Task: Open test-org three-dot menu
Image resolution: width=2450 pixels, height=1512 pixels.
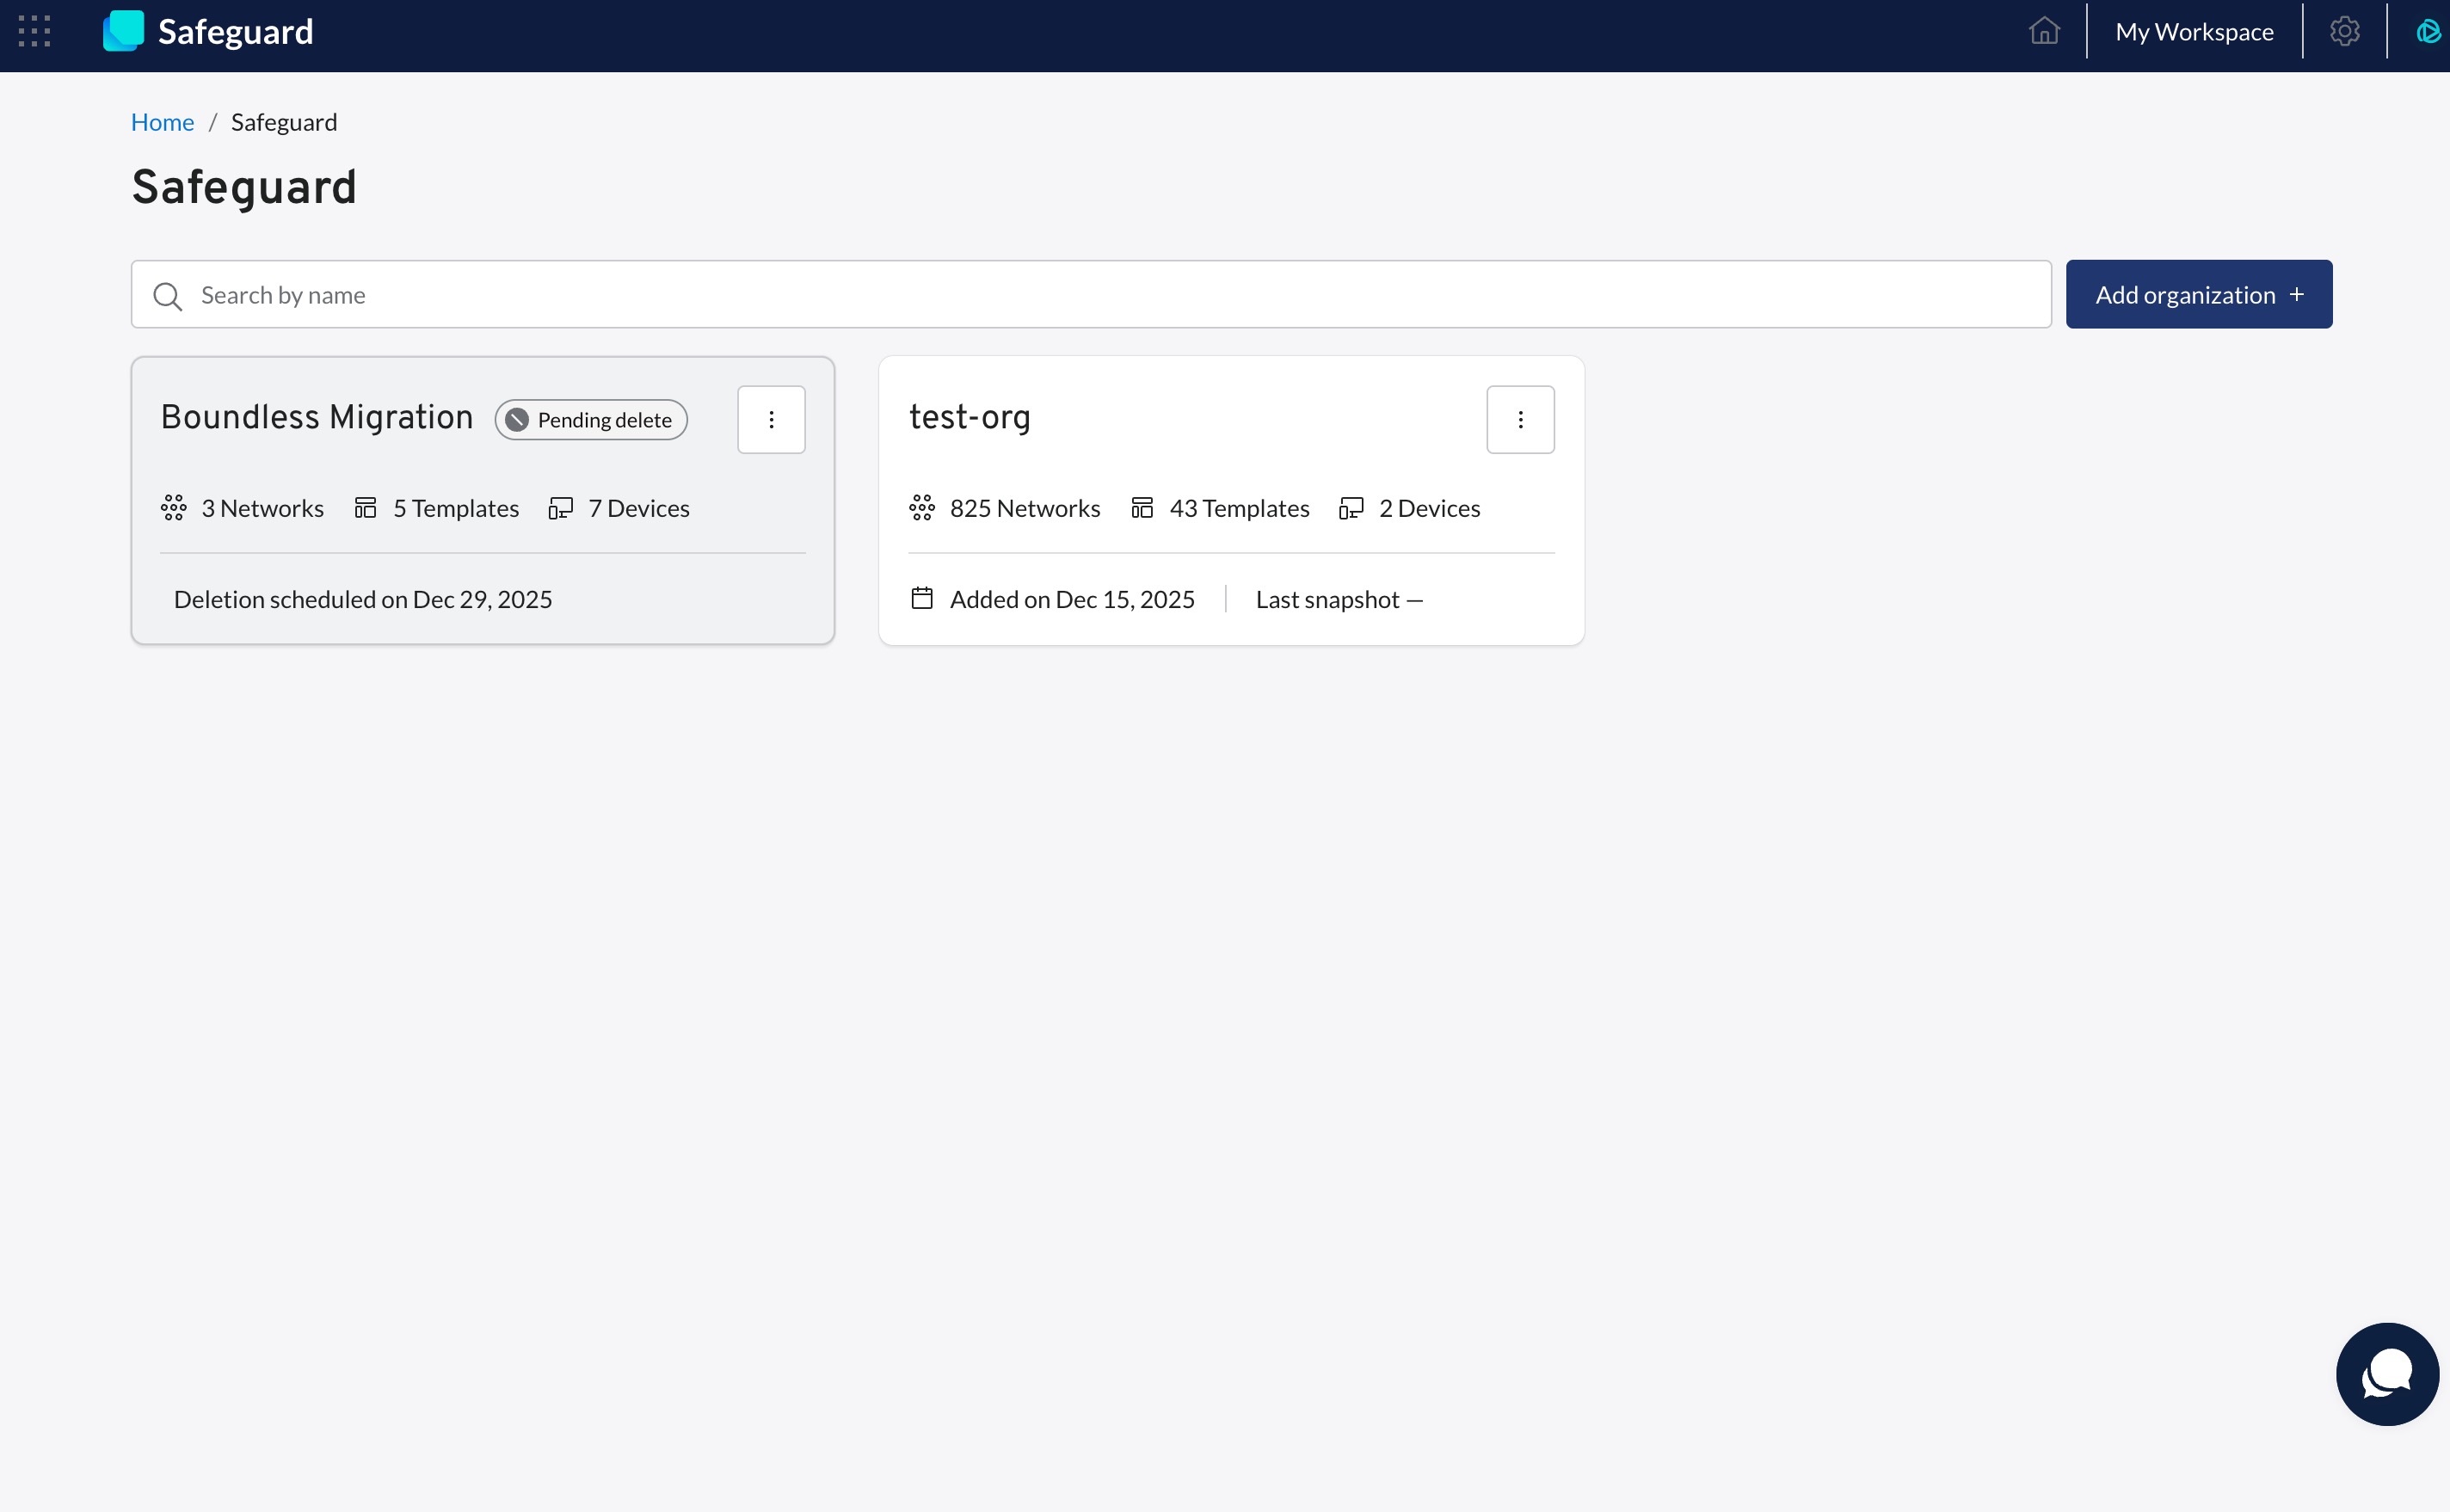Action: coord(1520,420)
